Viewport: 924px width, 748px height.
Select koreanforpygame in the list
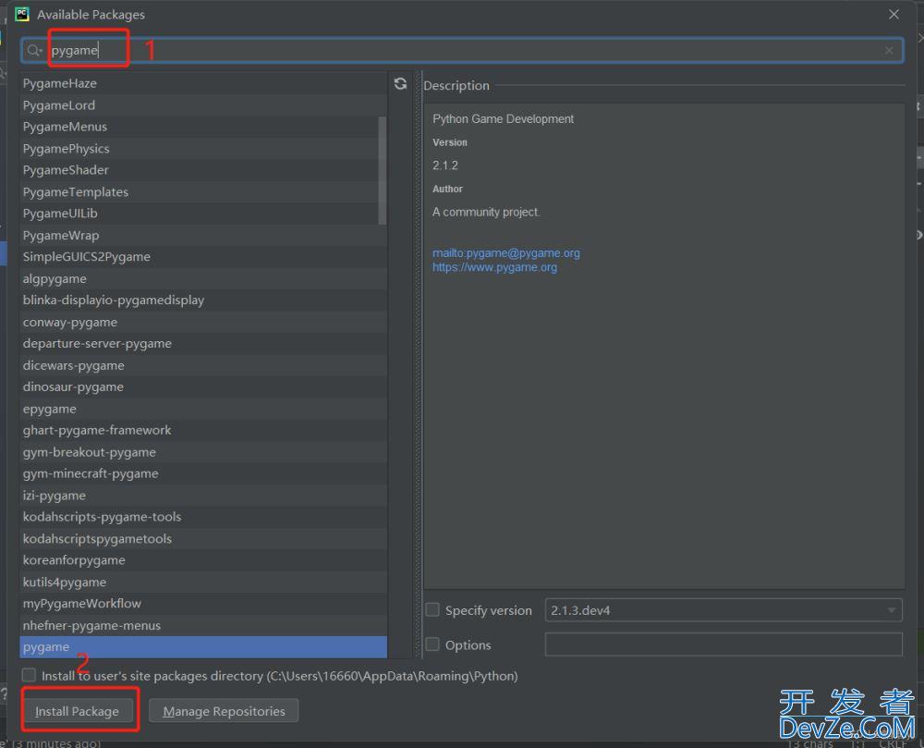(x=203, y=560)
